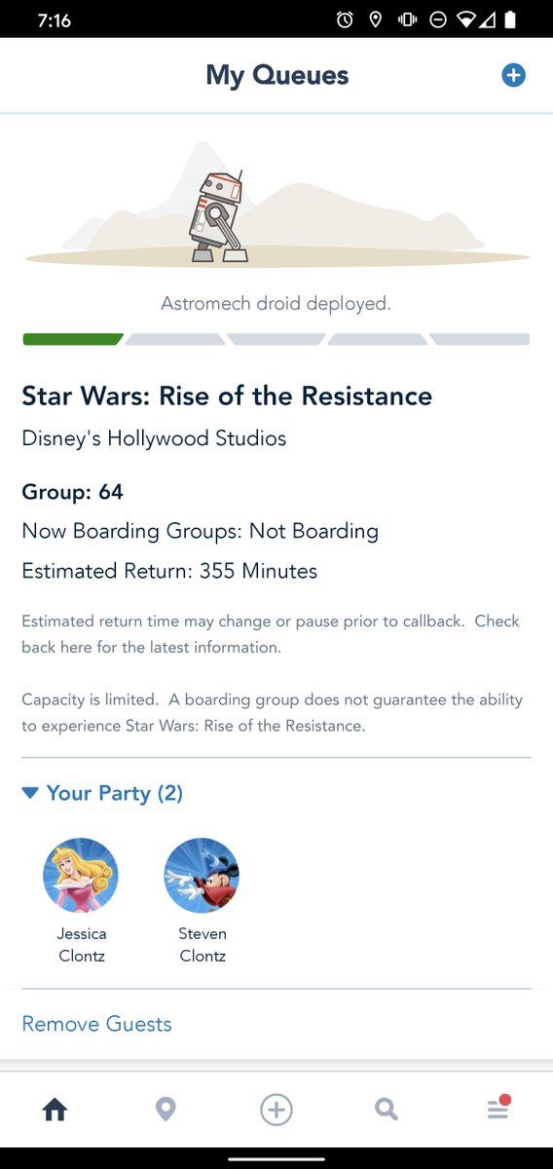
Task: Open the Home tab in bottom bar
Action: tap(55, 1109)
